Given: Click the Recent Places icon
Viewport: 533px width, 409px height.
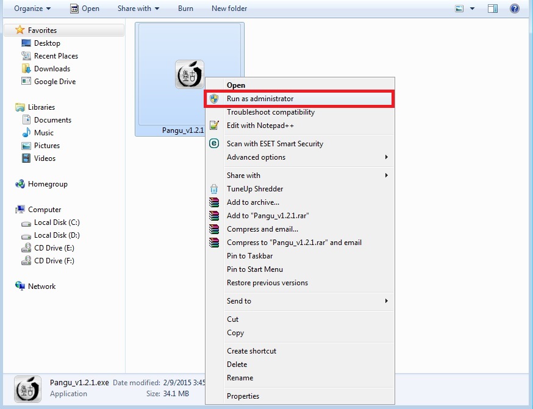Looking at the screenshot, I should coord(26,55).
